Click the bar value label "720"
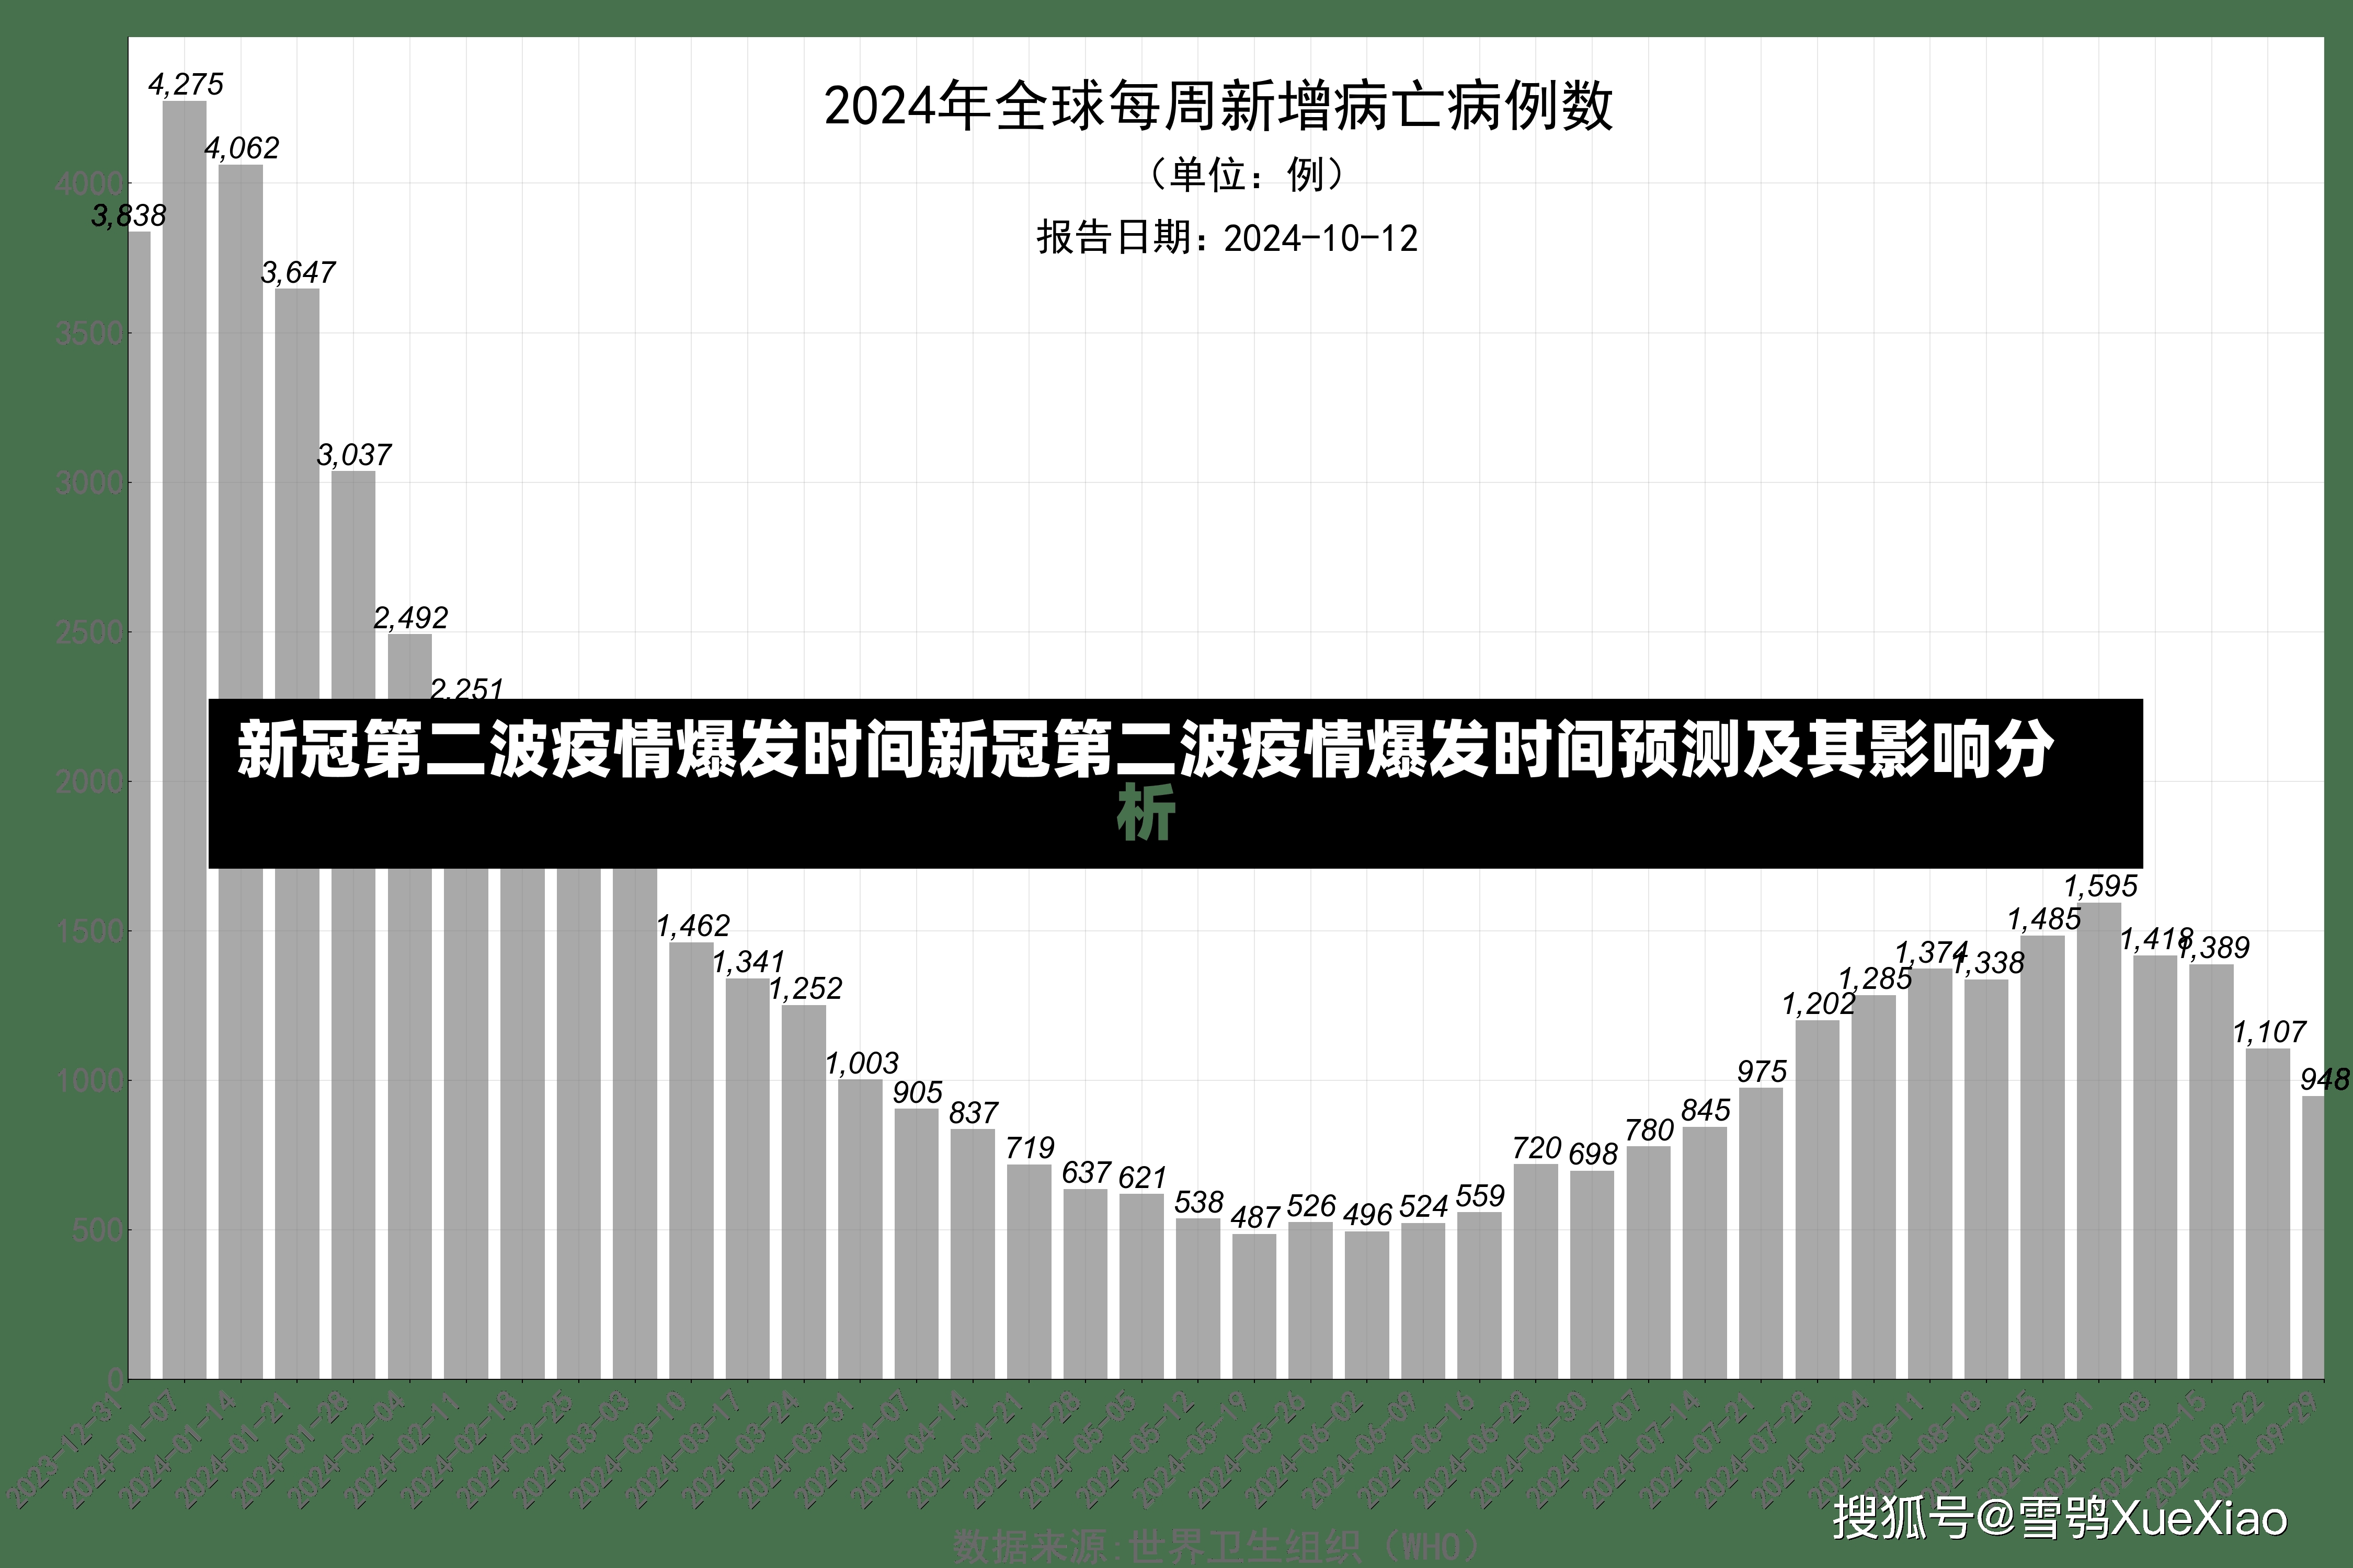 click(x=1537, y=1147)
